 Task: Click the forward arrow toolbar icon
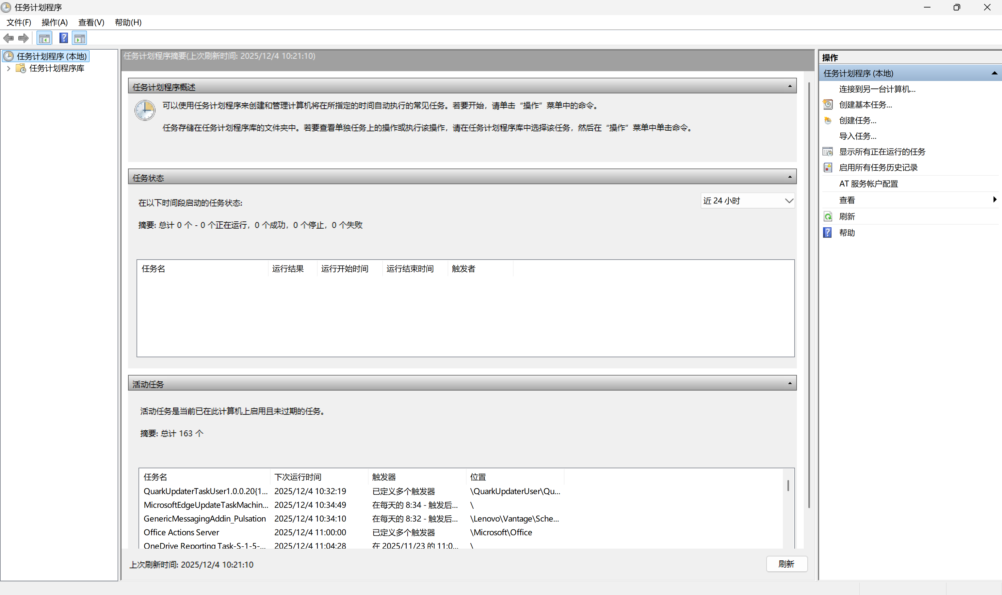click(x=24, y=38)
